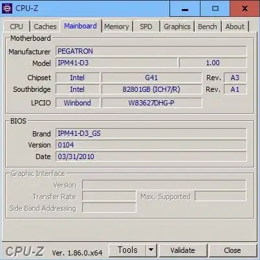The height and width of the screenshot is (260, 260).
Task: Click the chipset vendor Intel field
Action: pyautogui.click(x=78, y=78)
